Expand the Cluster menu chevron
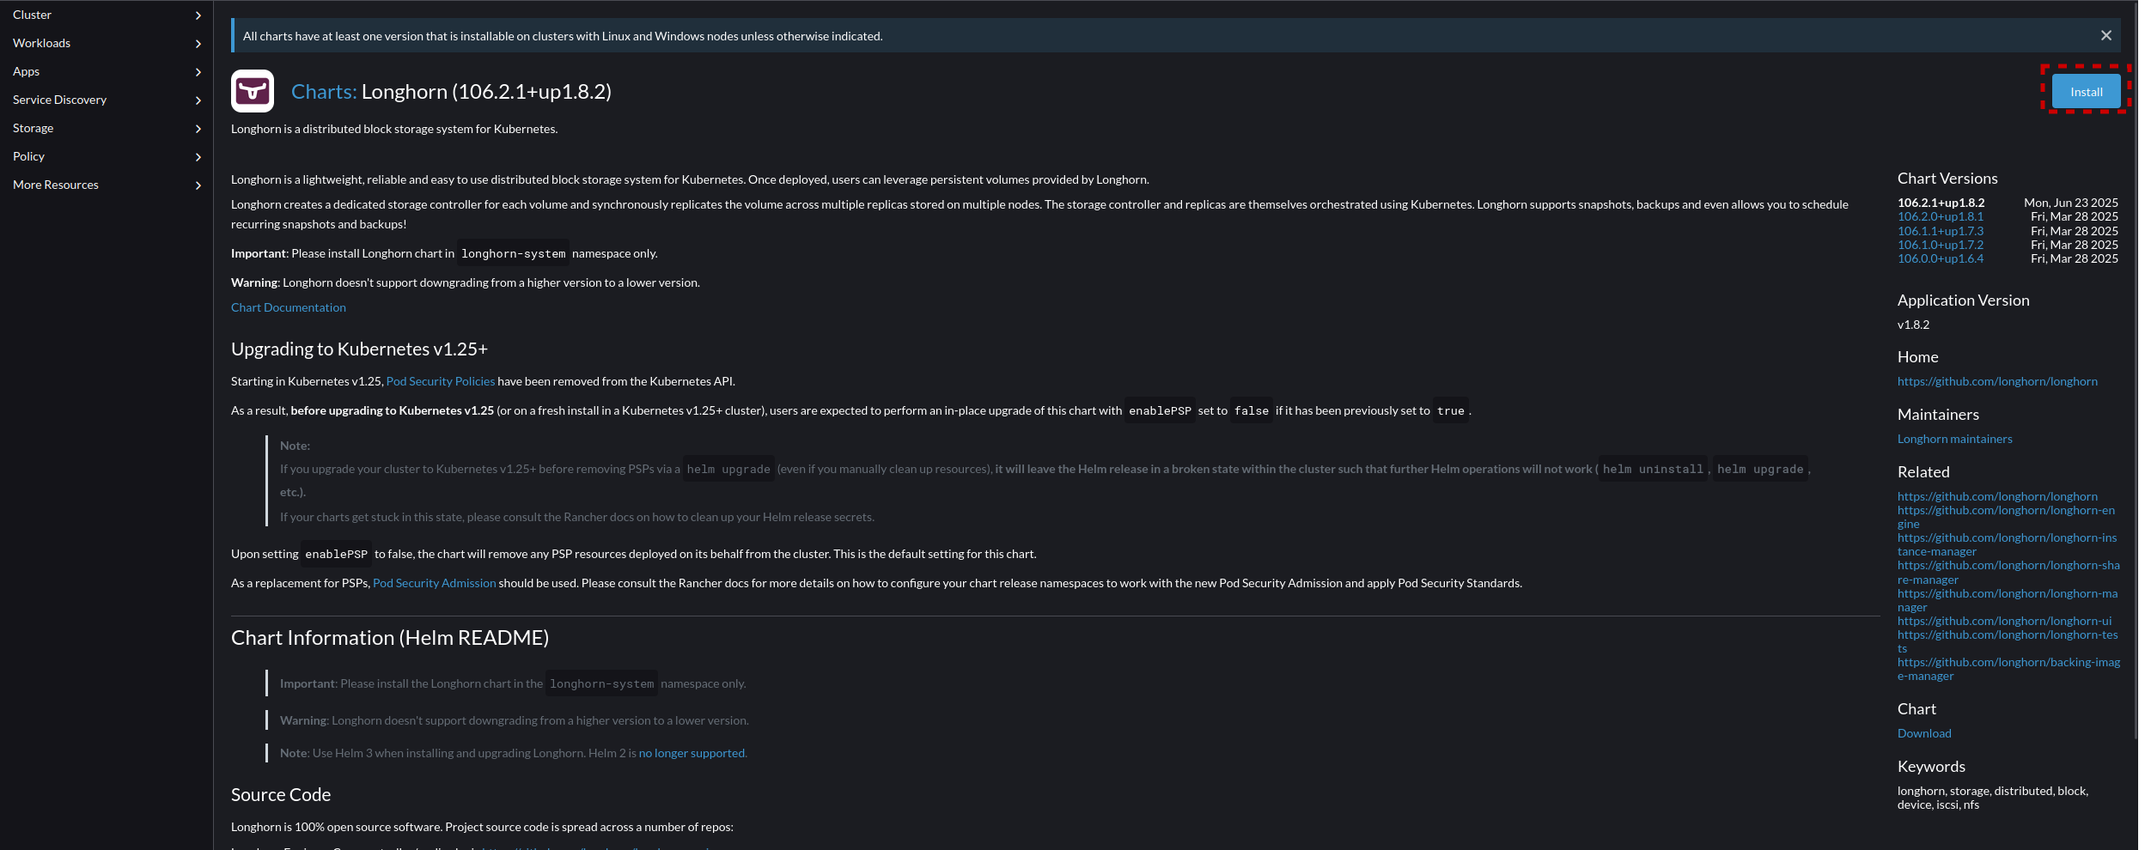Screen dimensions: 2145x850 tap(198, 15)
